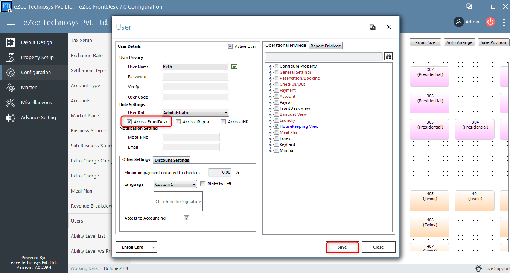Switch to the Discount Settings tab
Screen dimensions: 510x273
pyautogui.click(x=172, y=160)
